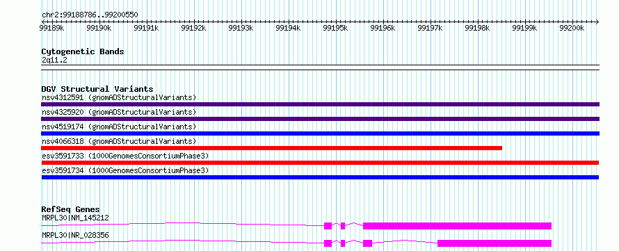
Task: Open the MRPL30|NM_145212 transcript label
Action: point(75,218)
